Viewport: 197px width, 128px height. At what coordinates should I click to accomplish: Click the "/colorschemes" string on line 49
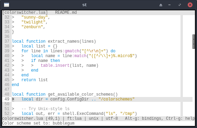tap(116, 99)
